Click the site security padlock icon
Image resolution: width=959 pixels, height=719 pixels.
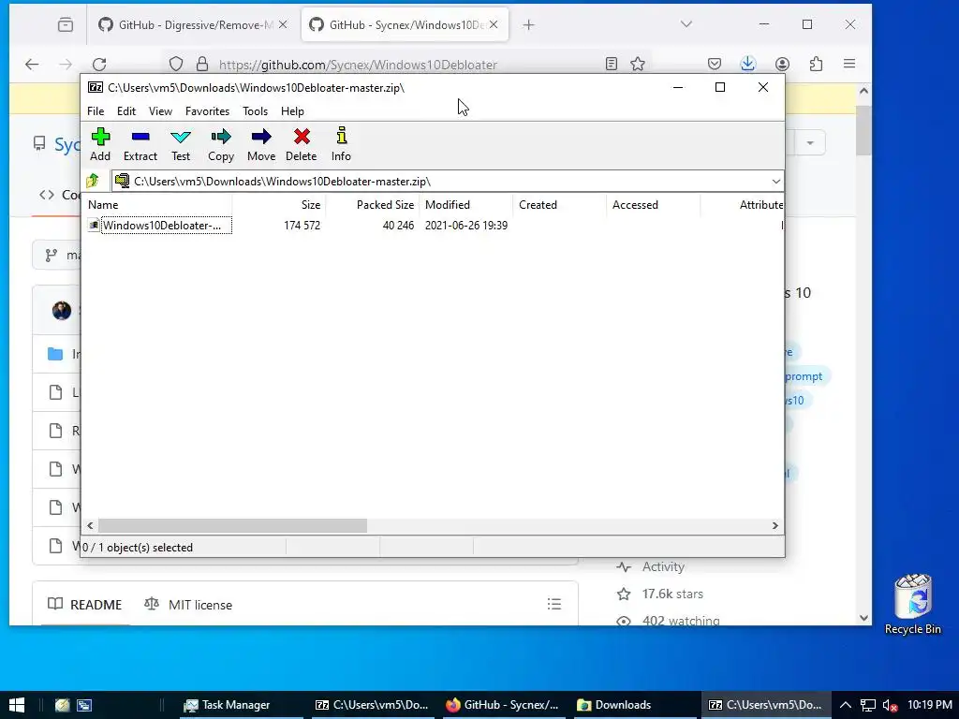tap(202, 65)
